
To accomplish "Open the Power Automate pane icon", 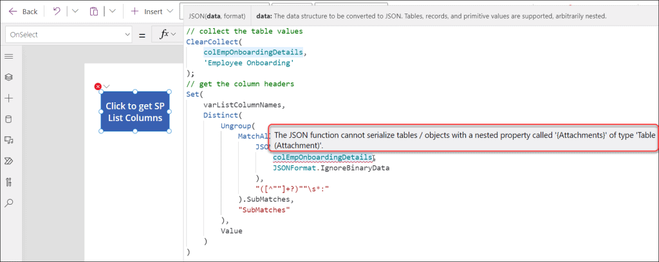I will tap(8, 161).
